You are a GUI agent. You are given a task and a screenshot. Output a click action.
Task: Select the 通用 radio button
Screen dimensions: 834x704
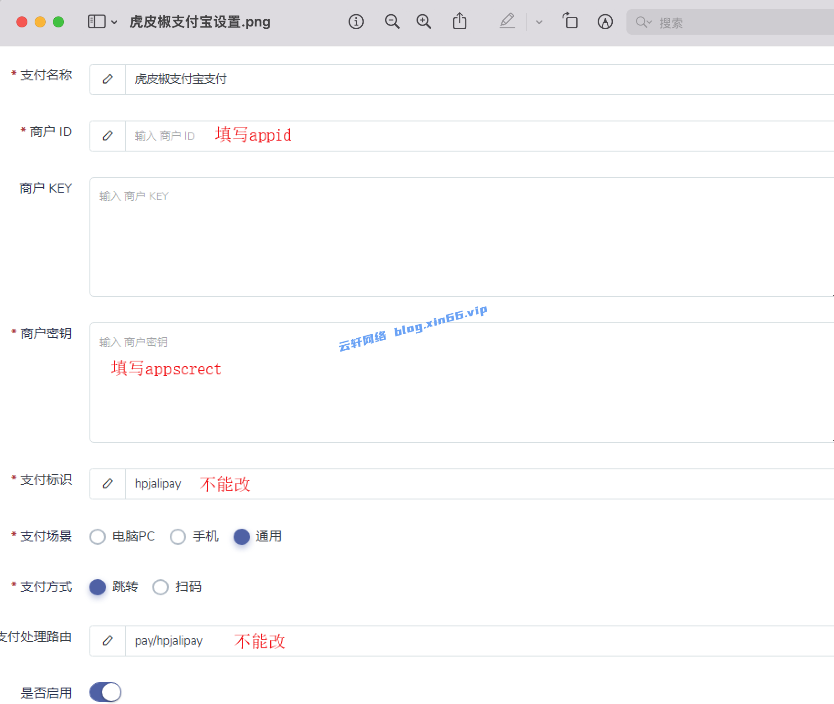[x=241, y=536]
